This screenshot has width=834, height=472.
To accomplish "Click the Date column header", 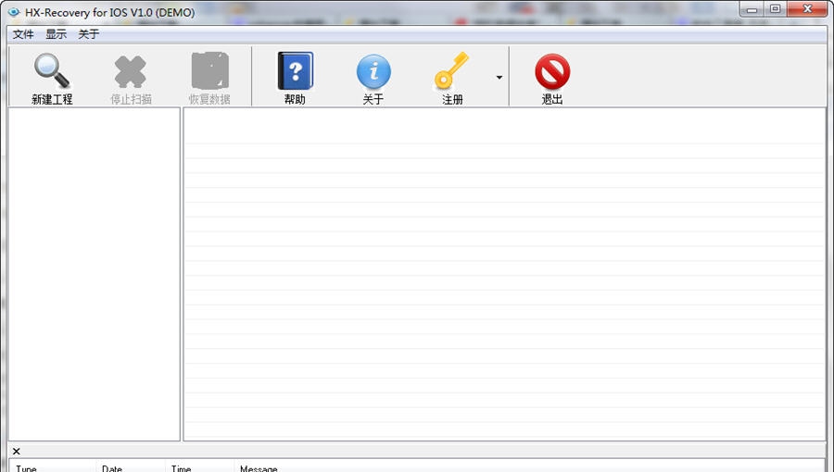I will 131,467.
